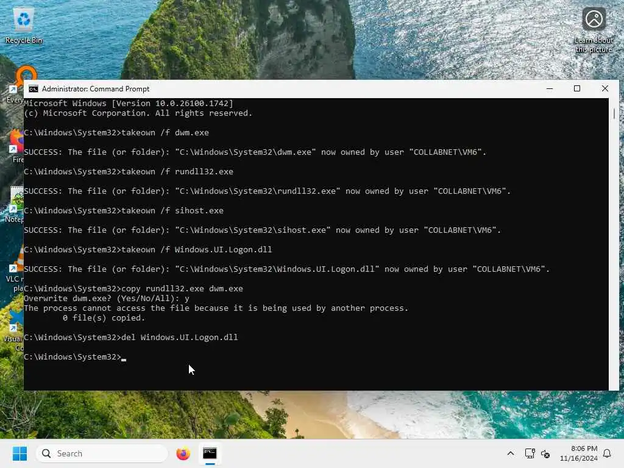Image resolution: width=624 pixels, height=468 pixels.
Task: Open the Recycle Bin desktop icon
Action: [x=24, y=26]
